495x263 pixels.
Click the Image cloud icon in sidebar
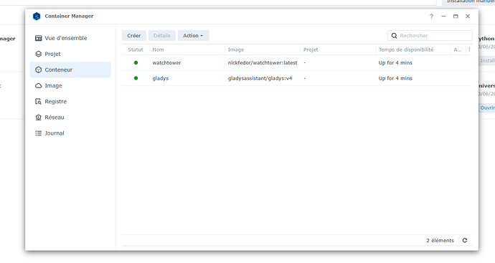[39, 86]
